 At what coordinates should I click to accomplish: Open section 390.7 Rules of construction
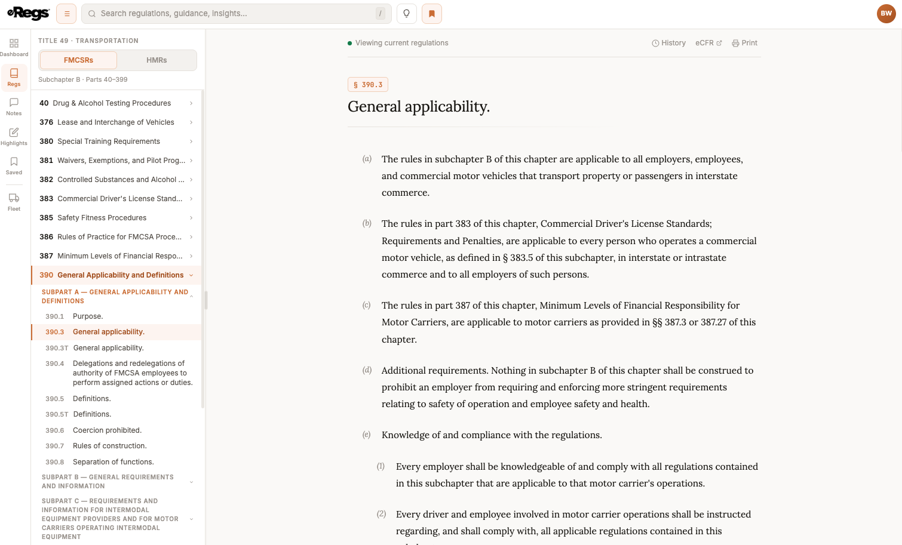click(x=116, y=446)
